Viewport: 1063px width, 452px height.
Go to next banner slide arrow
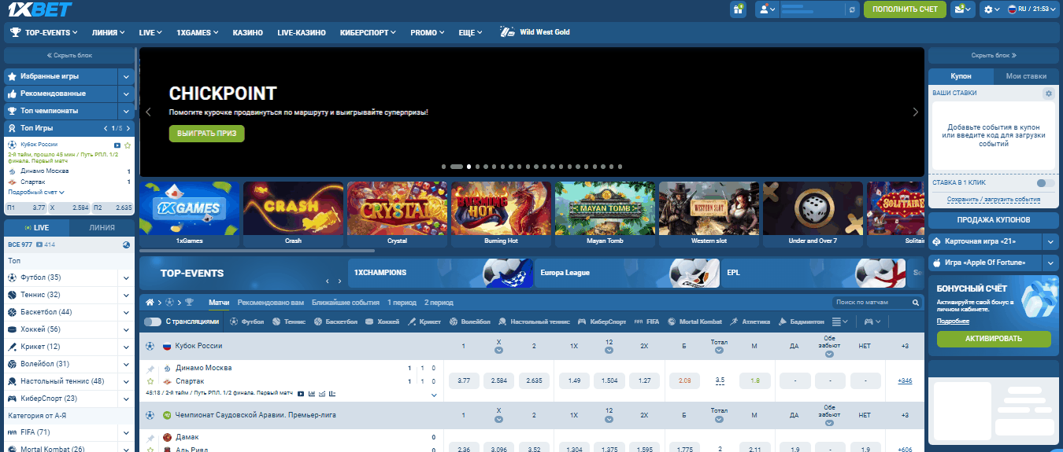[915, 112]
